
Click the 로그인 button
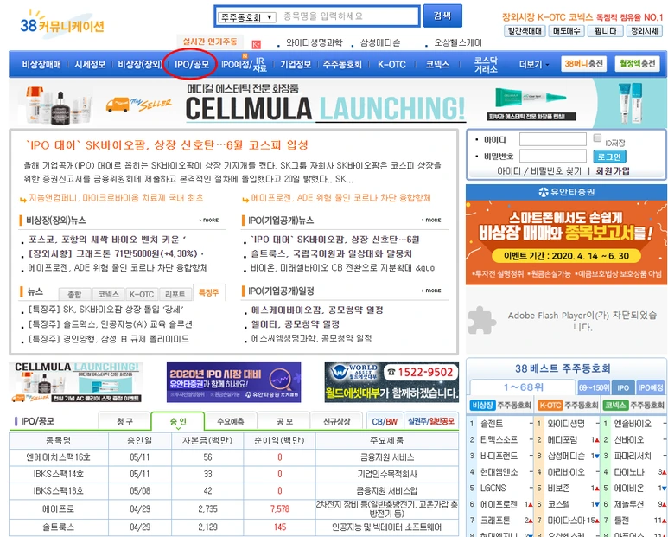click(609, 157)
